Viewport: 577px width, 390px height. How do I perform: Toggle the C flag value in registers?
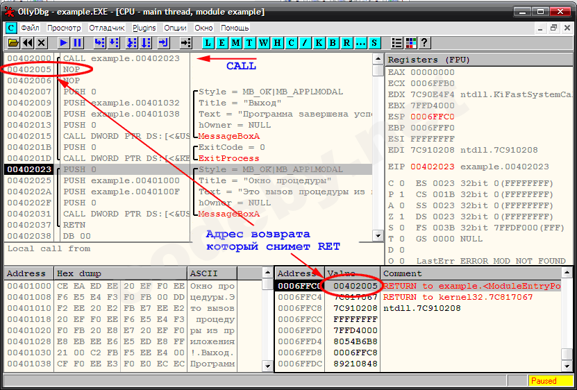403,183
